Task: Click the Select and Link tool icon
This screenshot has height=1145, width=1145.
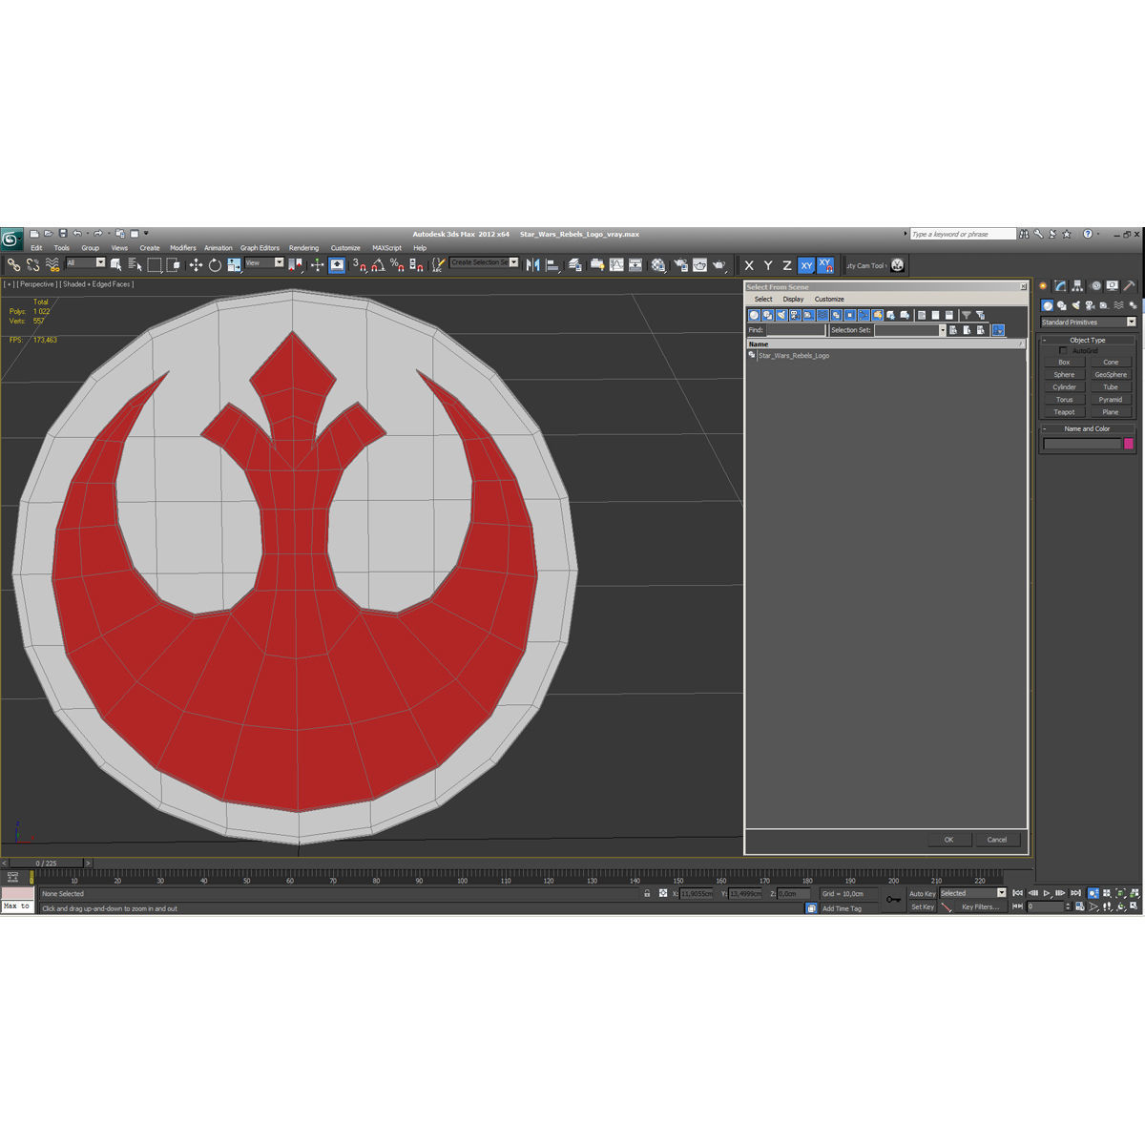Action: coord(13,265)
